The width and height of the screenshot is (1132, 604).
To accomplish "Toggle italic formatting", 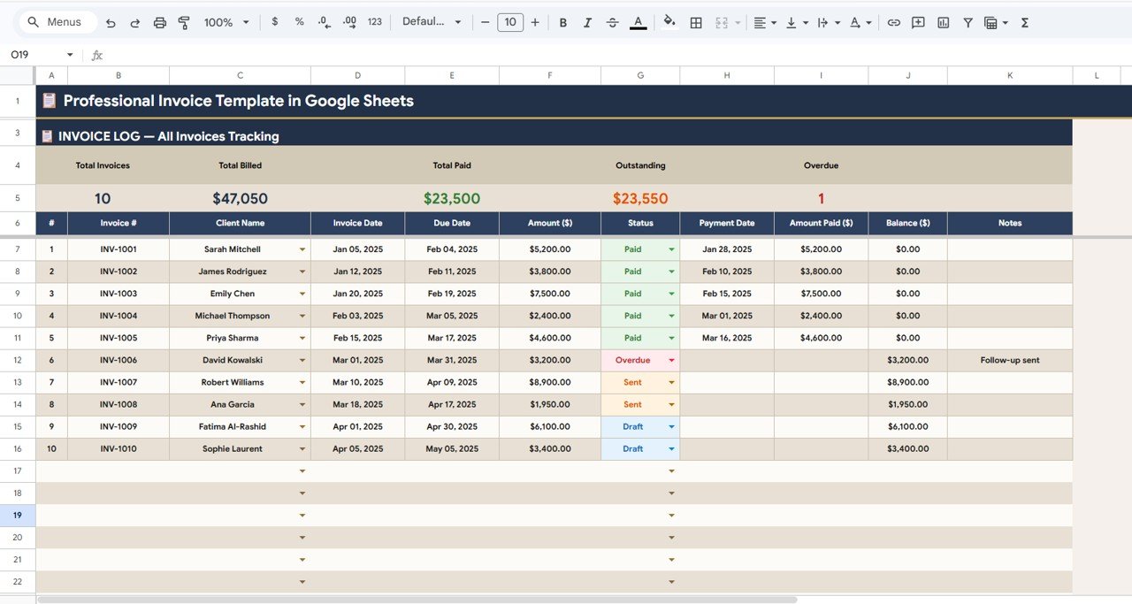I will tap(587, 22).
